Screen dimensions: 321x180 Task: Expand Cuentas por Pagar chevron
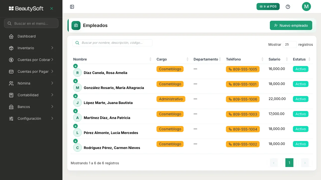[52, 71]
